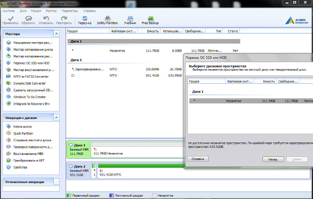313x199 pixels.
Task: Collapse the Операции с диском panel
Action: 56,118
